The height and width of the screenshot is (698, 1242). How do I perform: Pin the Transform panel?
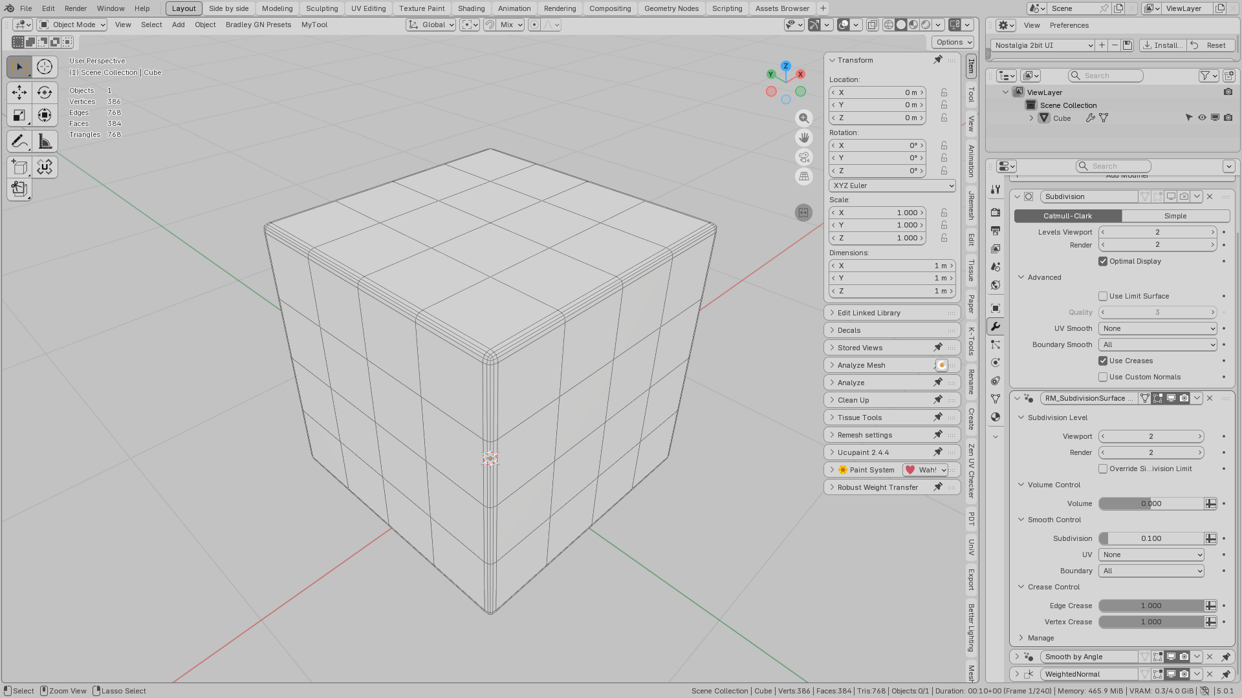(938, 60)
